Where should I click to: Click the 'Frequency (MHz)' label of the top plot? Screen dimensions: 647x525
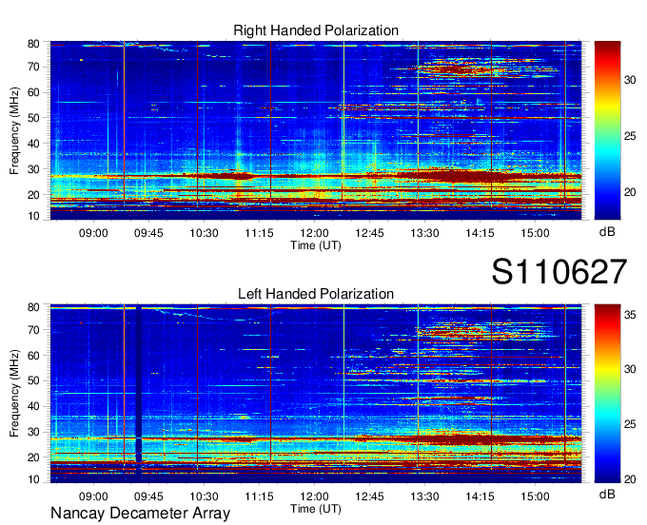pyautogui.click(x=14, y=130)
